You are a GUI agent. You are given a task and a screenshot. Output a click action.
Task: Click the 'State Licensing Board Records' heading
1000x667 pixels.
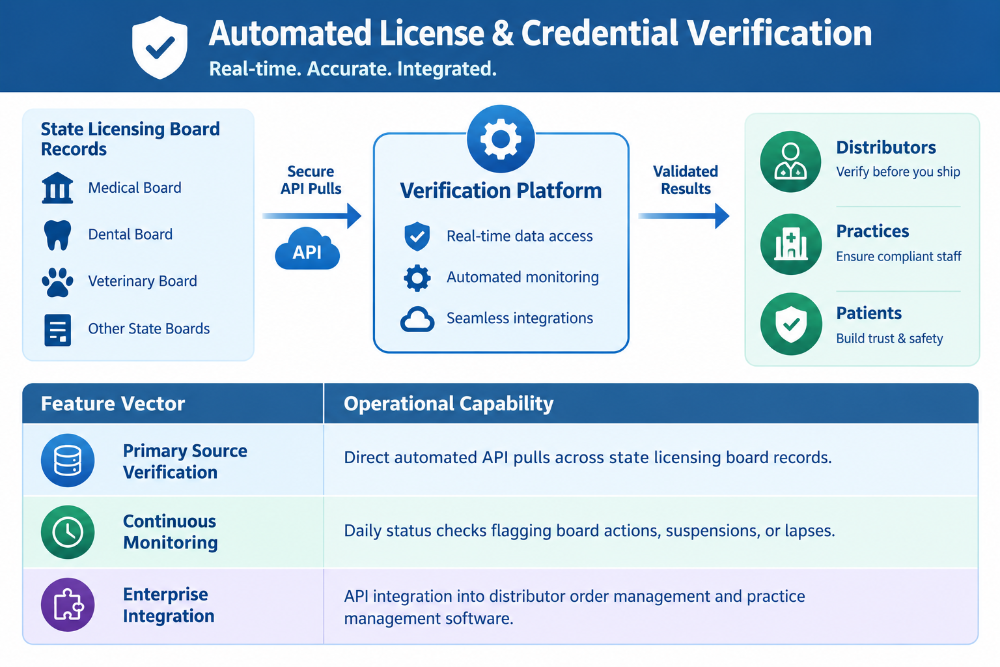130,139
